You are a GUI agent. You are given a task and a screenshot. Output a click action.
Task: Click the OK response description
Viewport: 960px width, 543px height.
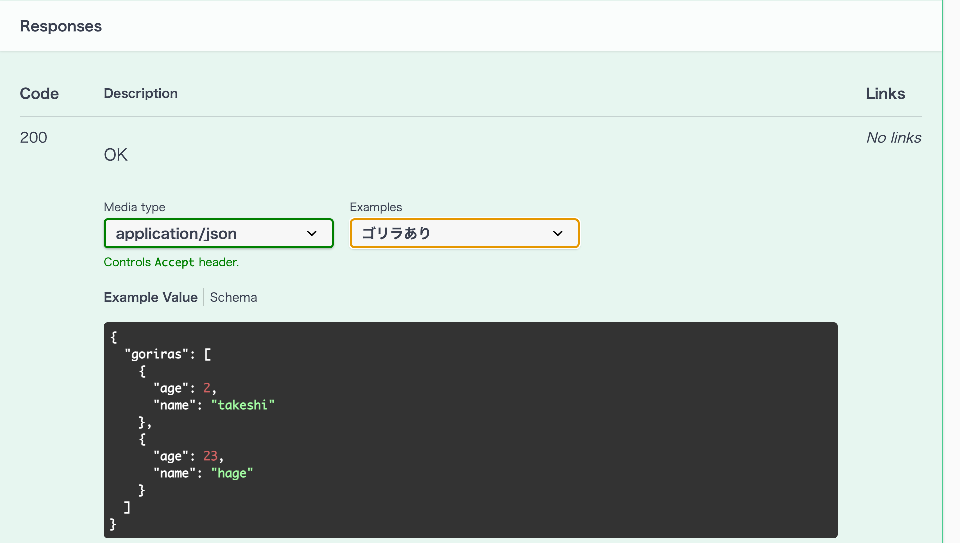(115, 155)
